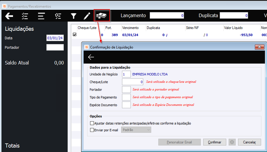Click the Portador field in Liquidações panel
This screenshot has width=267, height=152.
(55, 47)
